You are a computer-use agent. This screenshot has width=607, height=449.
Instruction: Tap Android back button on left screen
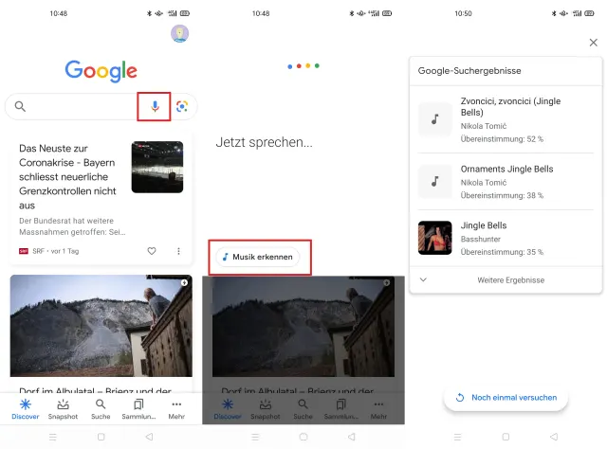149,437
